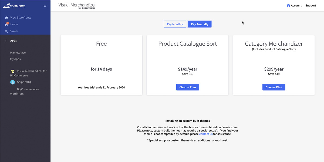Image resolution: width=324 pixels, height=162 pixels.
Task: Click the Visual Merchandizer app icon
Action: click(13, 71)
